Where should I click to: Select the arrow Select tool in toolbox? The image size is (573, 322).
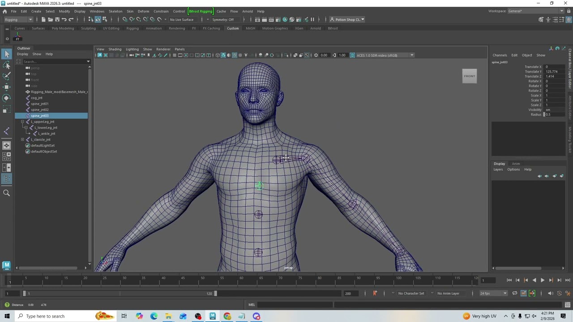[x=7, y=54]
